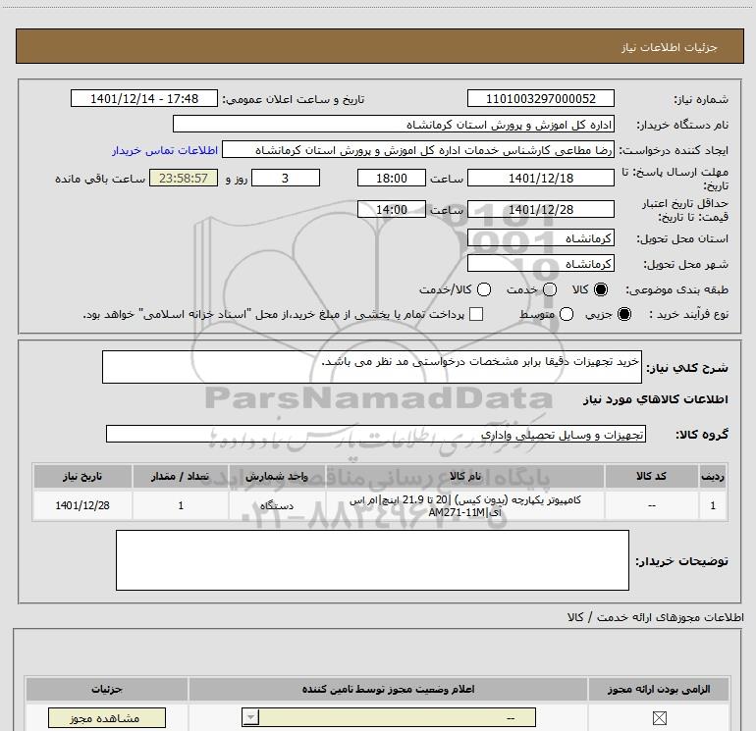
Task: Click the general need description text box
Action: click(x=372, y=367)
